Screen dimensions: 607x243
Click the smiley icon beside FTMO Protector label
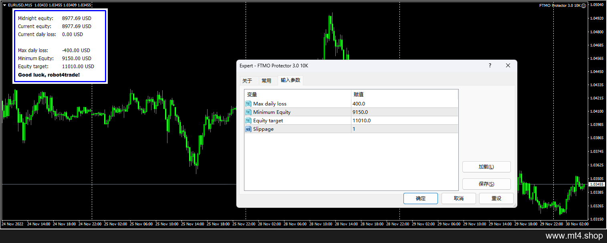tap(584, 6)
